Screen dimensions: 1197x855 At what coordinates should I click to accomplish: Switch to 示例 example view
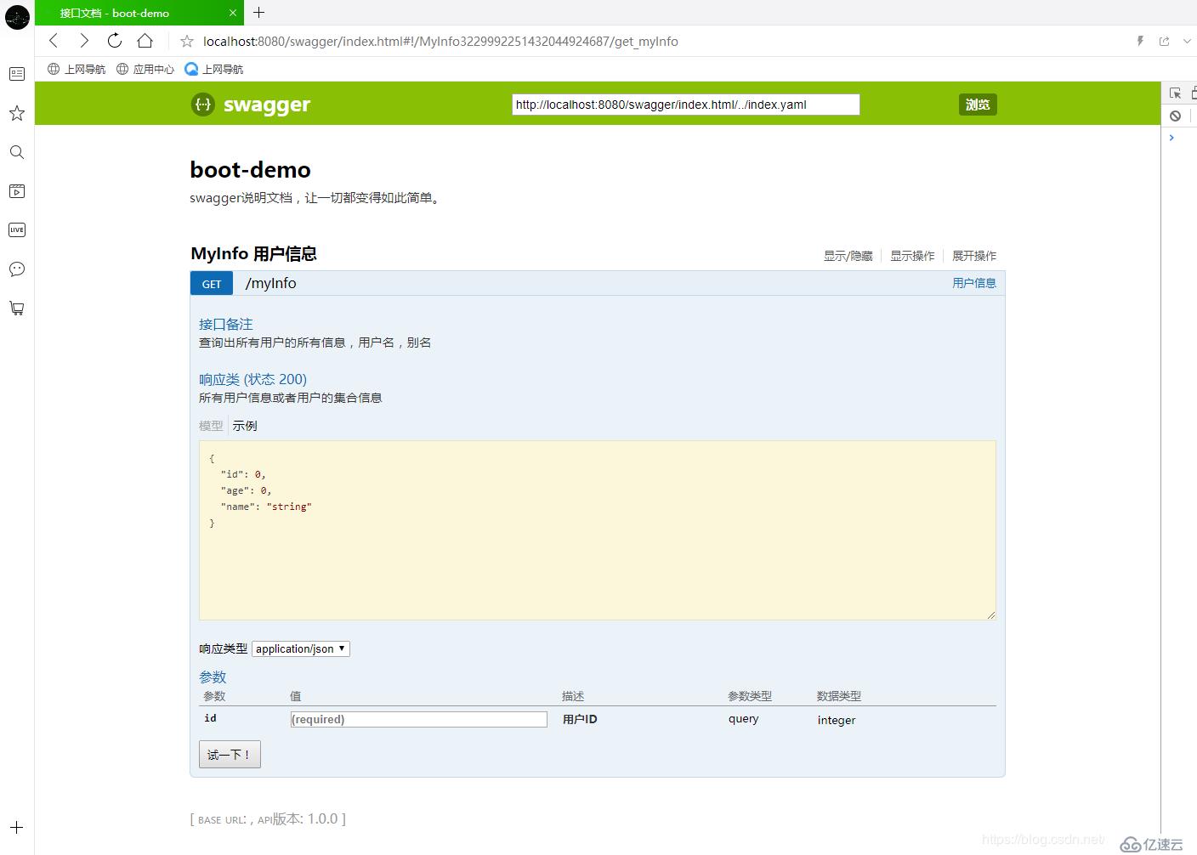click(245, 426)
